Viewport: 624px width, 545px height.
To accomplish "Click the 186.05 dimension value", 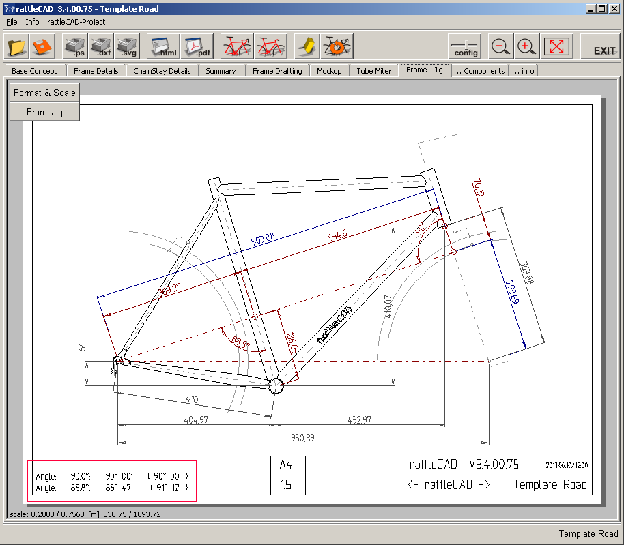I will pyautogui.click(x=292, y=343).
